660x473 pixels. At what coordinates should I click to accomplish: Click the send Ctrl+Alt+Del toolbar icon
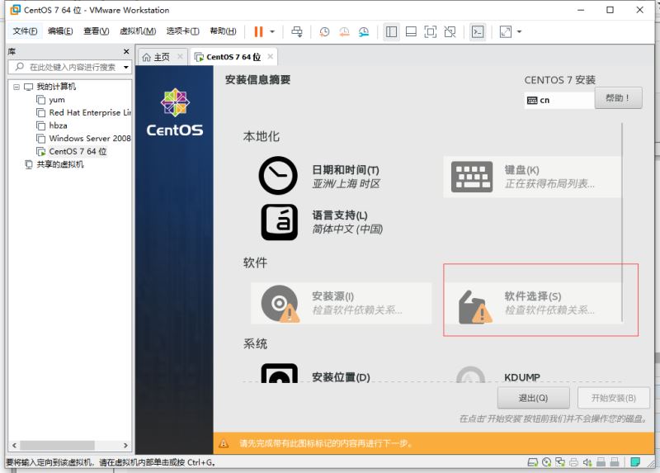297,31
